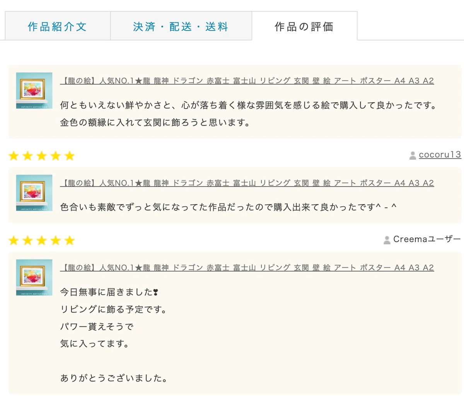The image size is (464, 401).
Task: Open product thumbnail in Creemaユーザー's review
Action: [34, 277]
